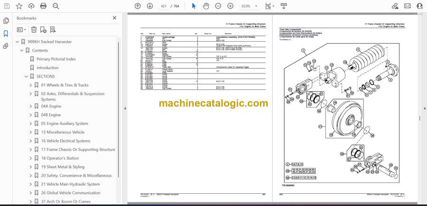This screenshot has width=427, height=206.
Task: Open the page thumbnails panel
Action: [6, 21]
